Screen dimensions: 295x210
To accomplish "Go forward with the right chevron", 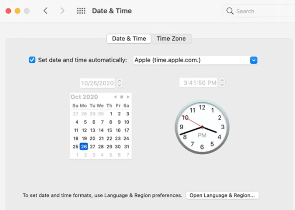I will point(62,11).
